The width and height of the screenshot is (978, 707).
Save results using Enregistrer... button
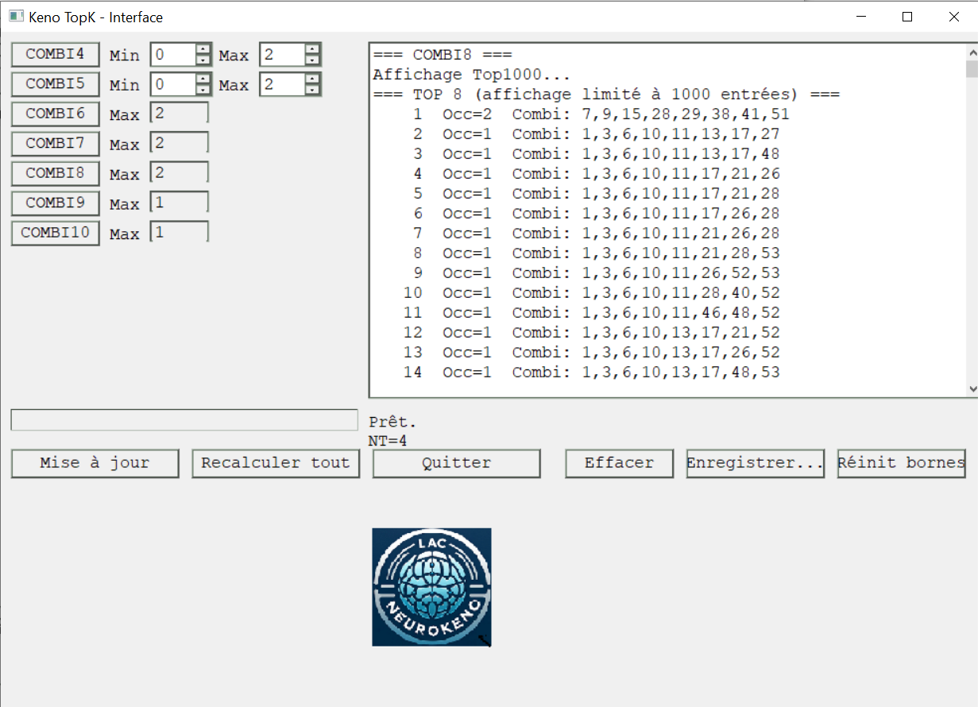point(754,463)
